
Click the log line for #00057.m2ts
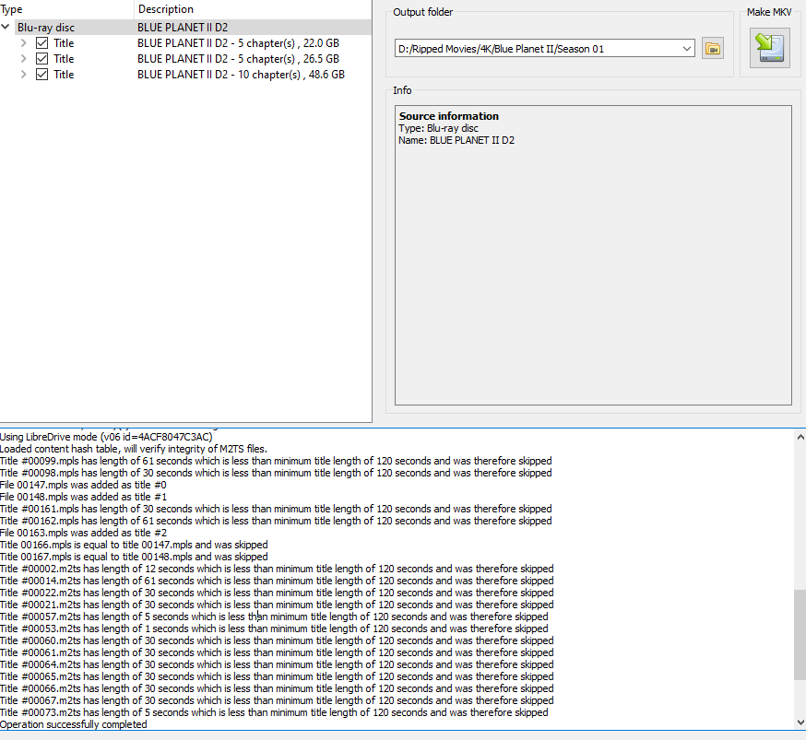pyautogui.click(x=274, y=617)
